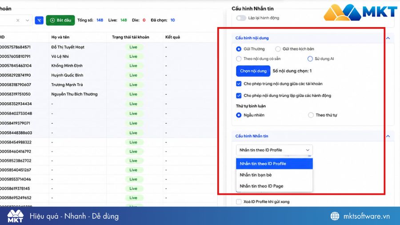400x225 pixels.
Task: Click the Trạng thái tài khoản column header
Action: [130, 37]
